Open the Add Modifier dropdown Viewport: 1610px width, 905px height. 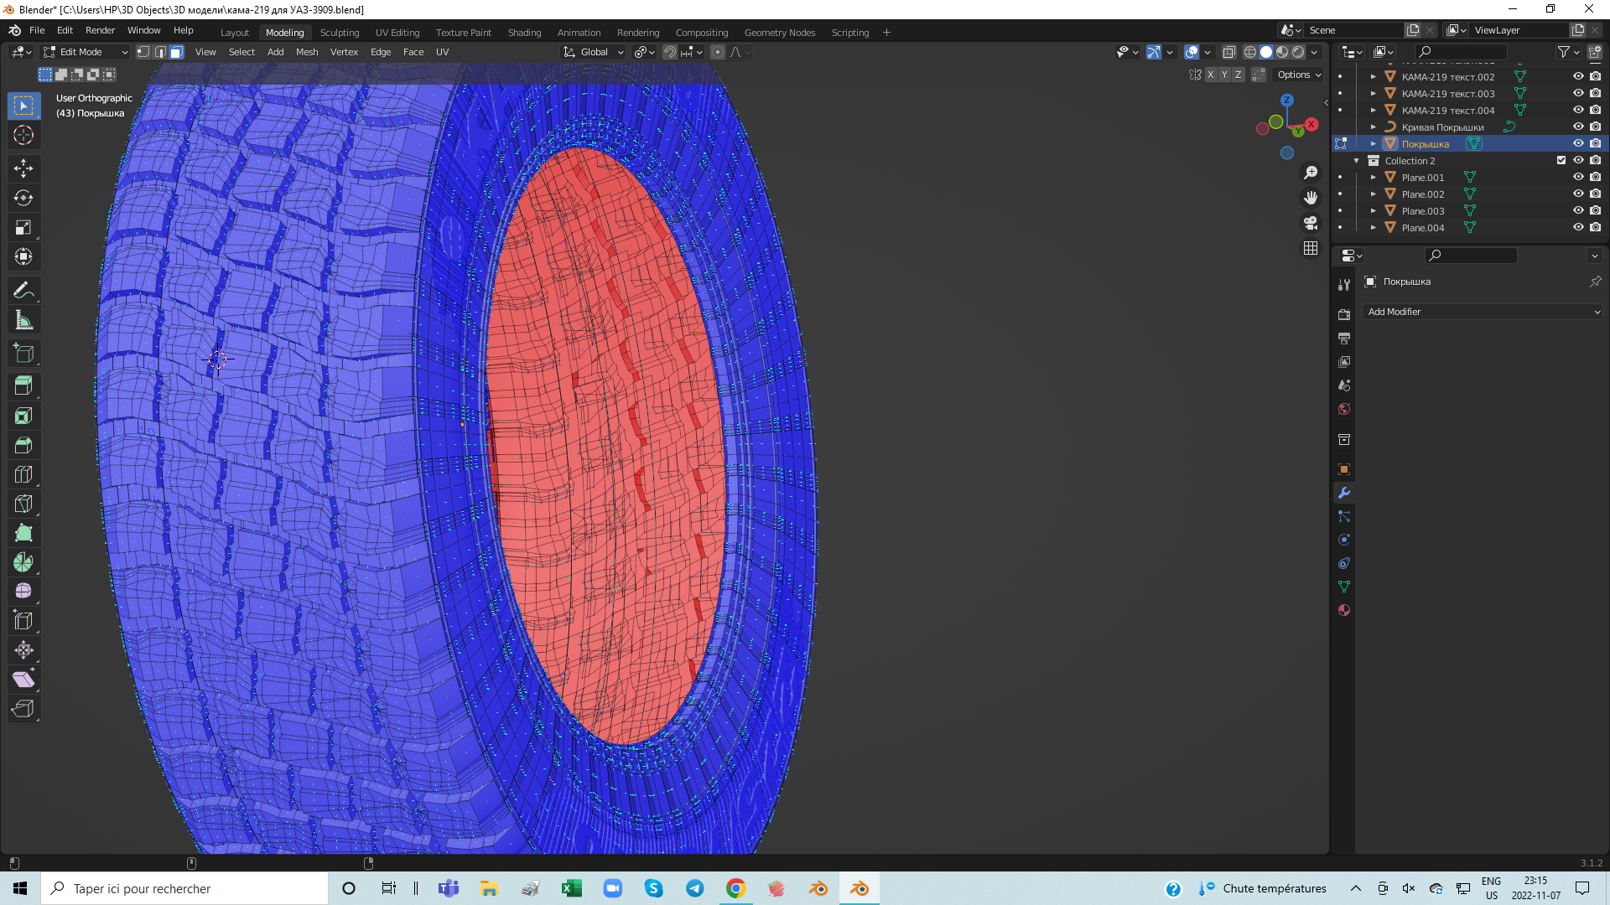click(1483, 312)
